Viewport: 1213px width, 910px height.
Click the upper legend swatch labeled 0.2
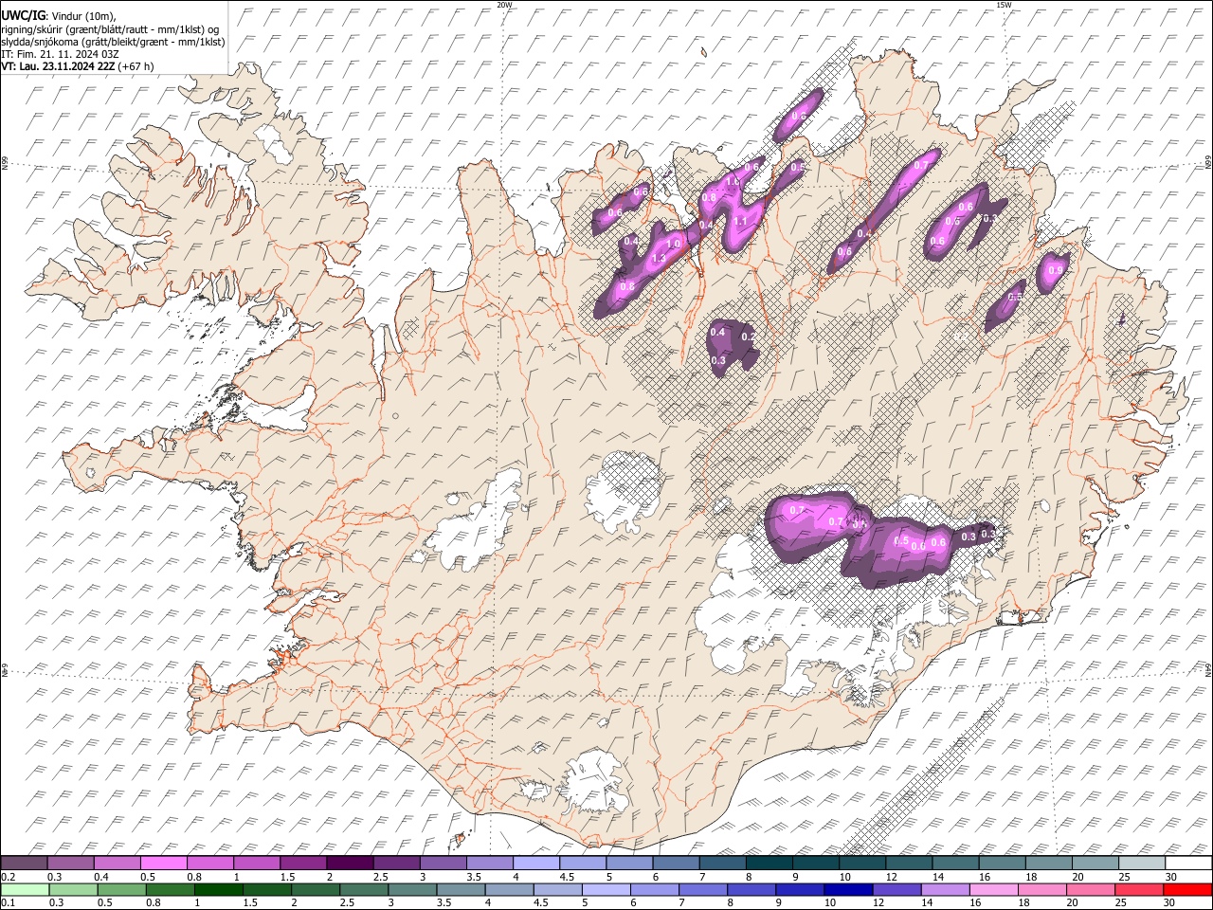pyautogui.click(x=24, y=863)
